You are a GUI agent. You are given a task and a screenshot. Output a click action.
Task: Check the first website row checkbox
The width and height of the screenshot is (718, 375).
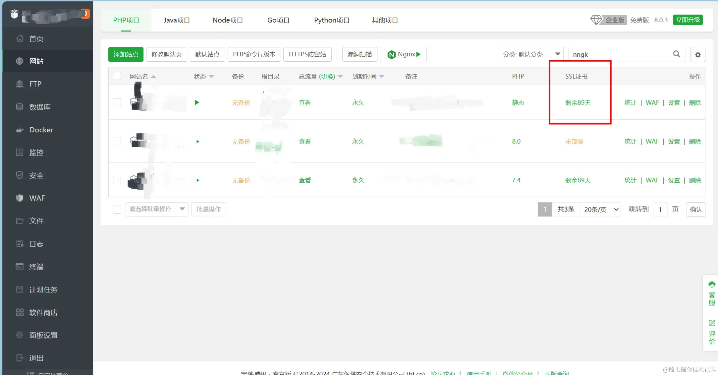click(x=117, y=102)
